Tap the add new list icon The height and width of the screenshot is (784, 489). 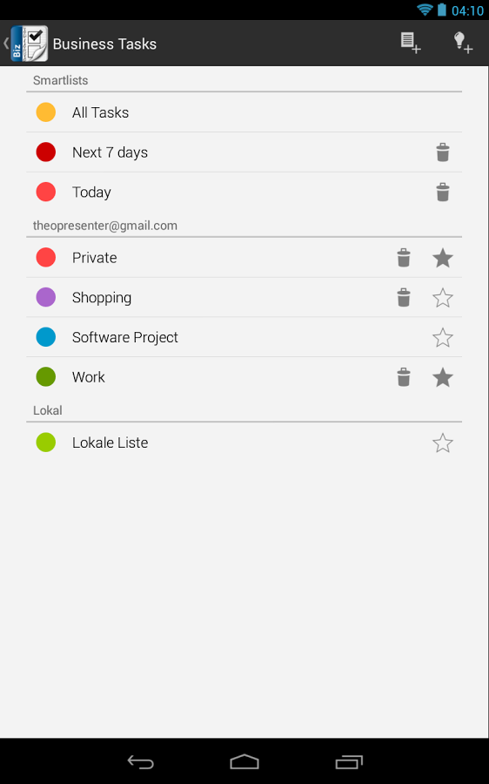coord(411,43)
